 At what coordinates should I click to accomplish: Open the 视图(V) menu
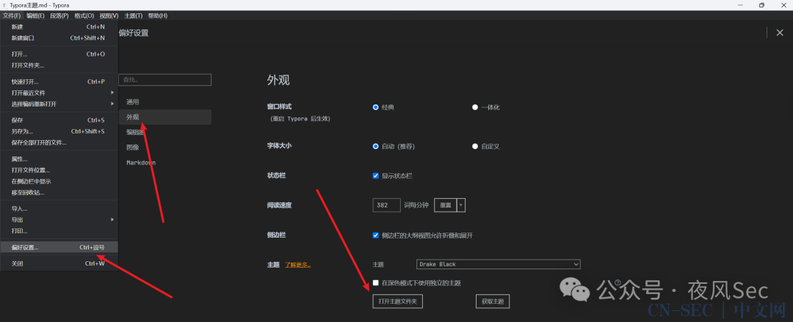tap(109, 15)
